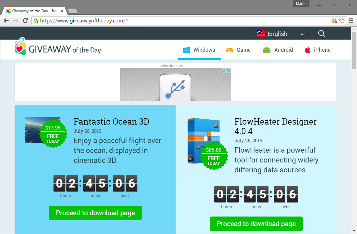Click the FlowHeater description text
357x234 pixels.
(276, 160)
